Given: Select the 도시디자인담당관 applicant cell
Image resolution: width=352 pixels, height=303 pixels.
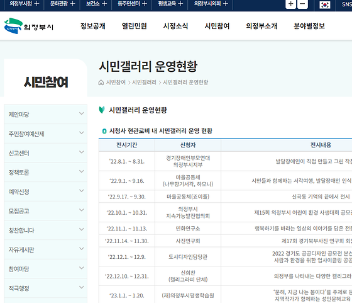Looking at the screenshot, I should (188, 257).
